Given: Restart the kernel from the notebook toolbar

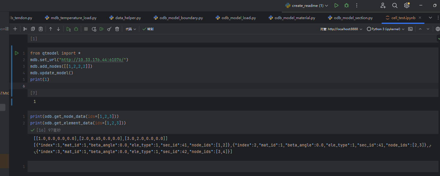Looking at the screenshot, I should pos(94,29).
